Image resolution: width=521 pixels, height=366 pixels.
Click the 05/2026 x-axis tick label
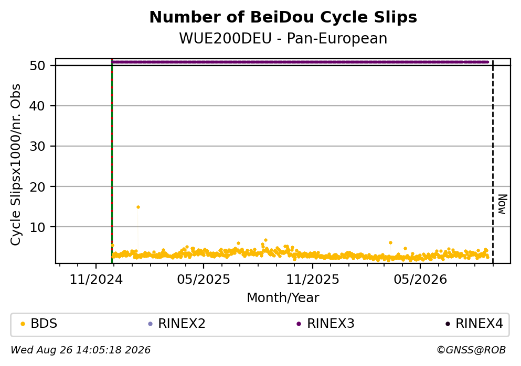(x=420, y=280)
